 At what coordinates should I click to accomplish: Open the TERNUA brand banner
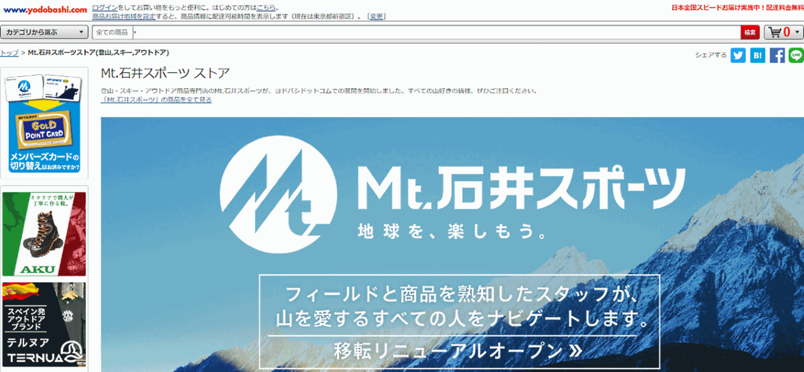pos(44,325)
